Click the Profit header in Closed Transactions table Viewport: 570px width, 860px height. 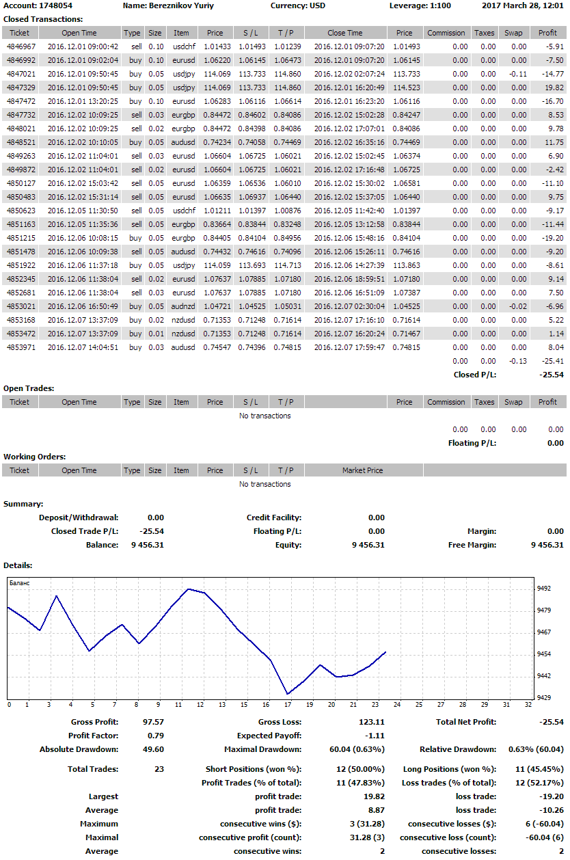[x=547, y=33]
